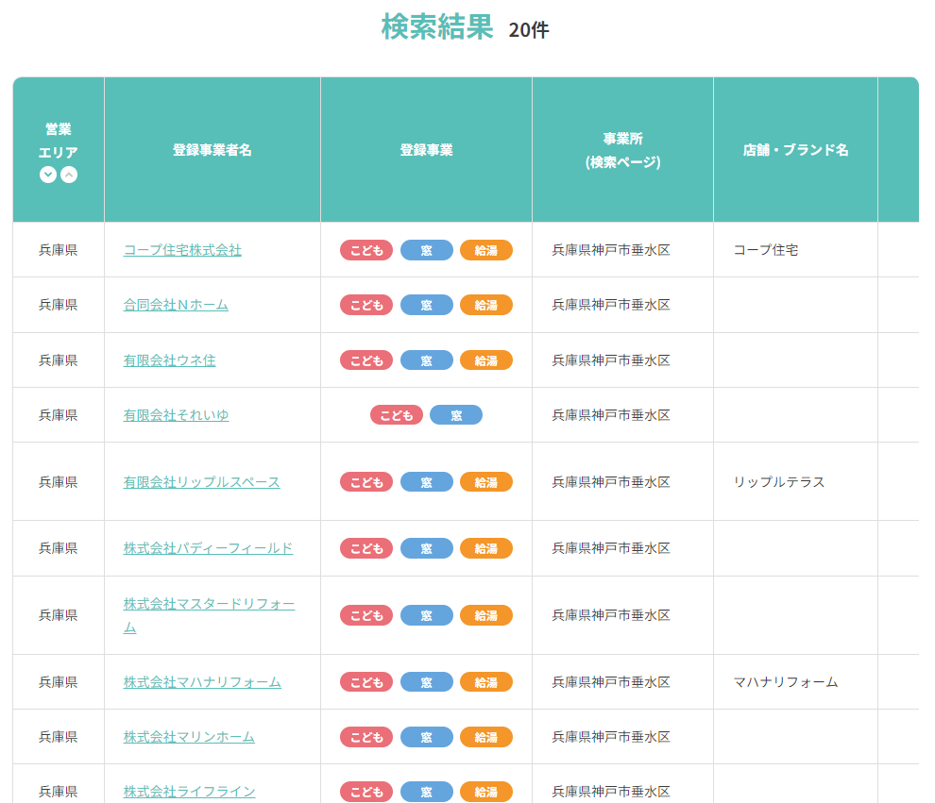
Task: Open 株式会社ライフライン link
Action: point(189,792)
